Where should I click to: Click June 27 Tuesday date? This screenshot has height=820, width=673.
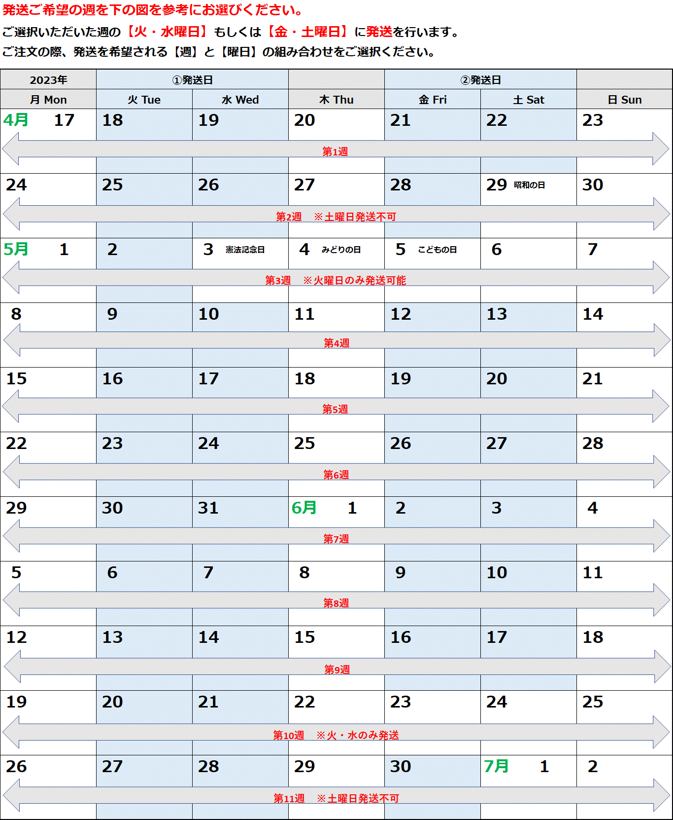(x=112, y=766)
